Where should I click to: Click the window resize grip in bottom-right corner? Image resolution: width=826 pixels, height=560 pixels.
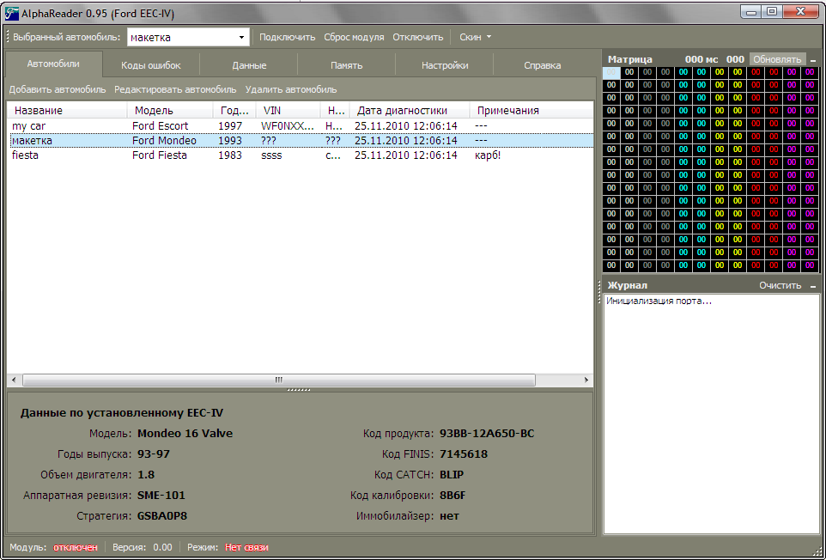(x=817, y=551)
